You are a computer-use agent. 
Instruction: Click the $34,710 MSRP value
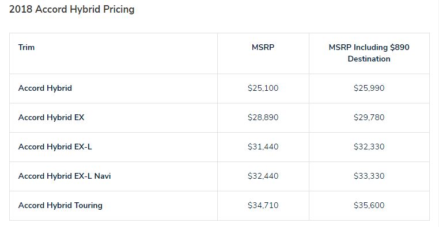point(263,206)
